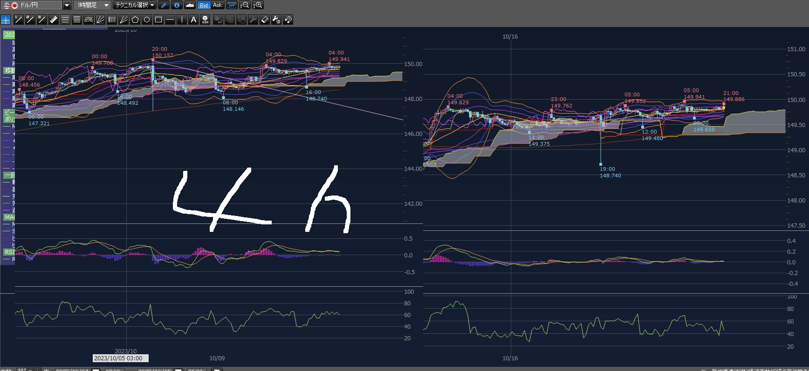Select the crosshair cursor tool

point(6,20)
